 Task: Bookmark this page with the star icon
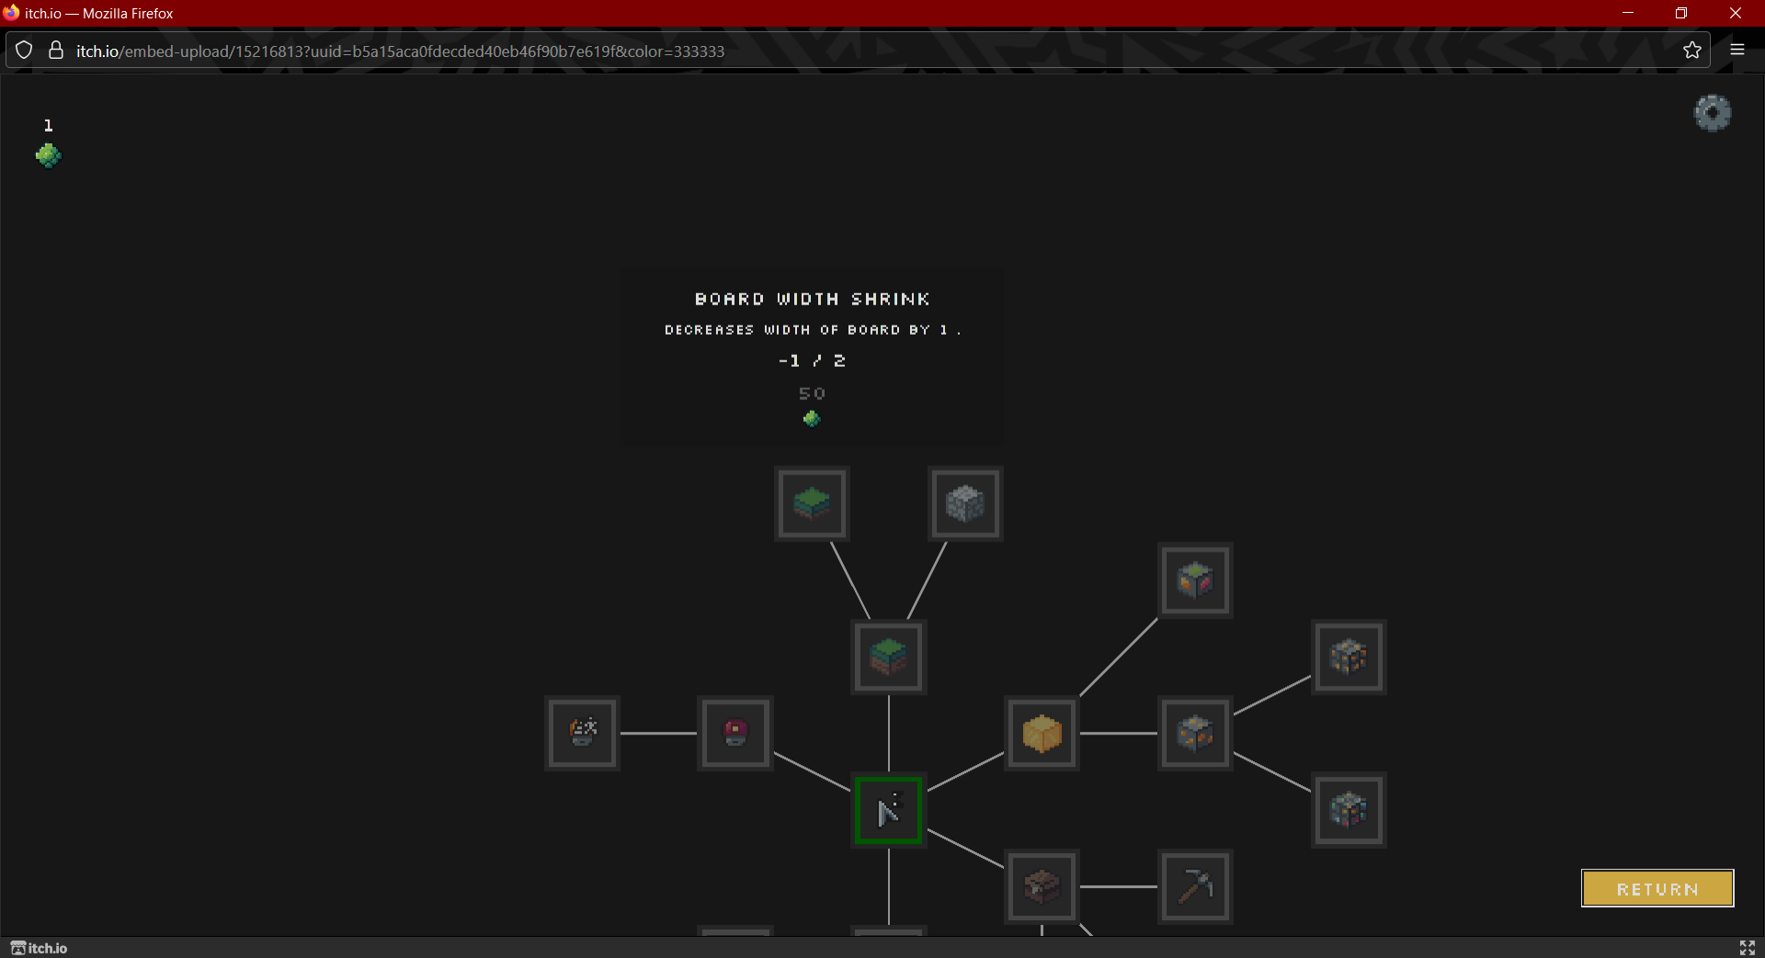1692,51
